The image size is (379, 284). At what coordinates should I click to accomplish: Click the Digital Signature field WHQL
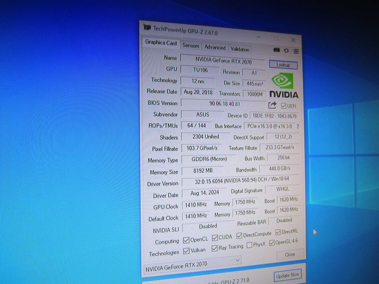[283, 189]
